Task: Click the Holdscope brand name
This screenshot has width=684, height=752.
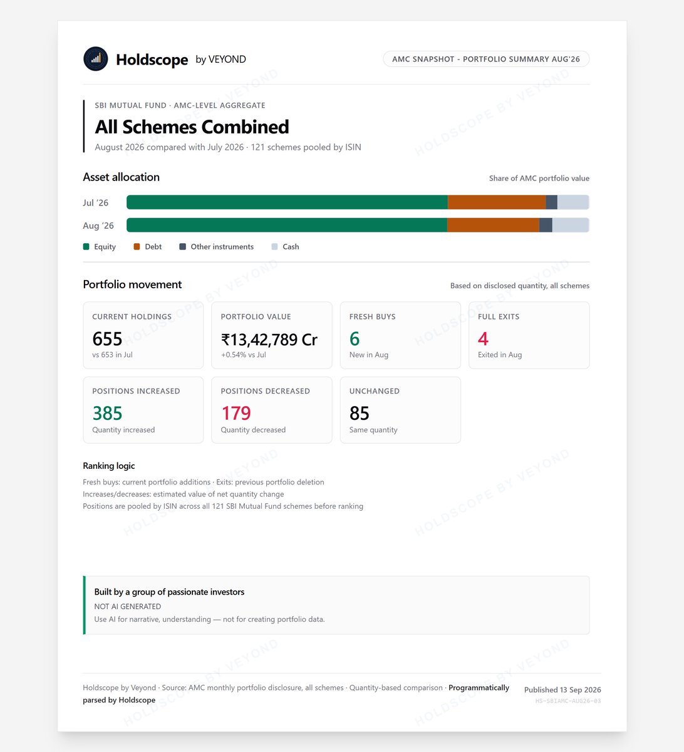Action: click(x=152, y=60)
